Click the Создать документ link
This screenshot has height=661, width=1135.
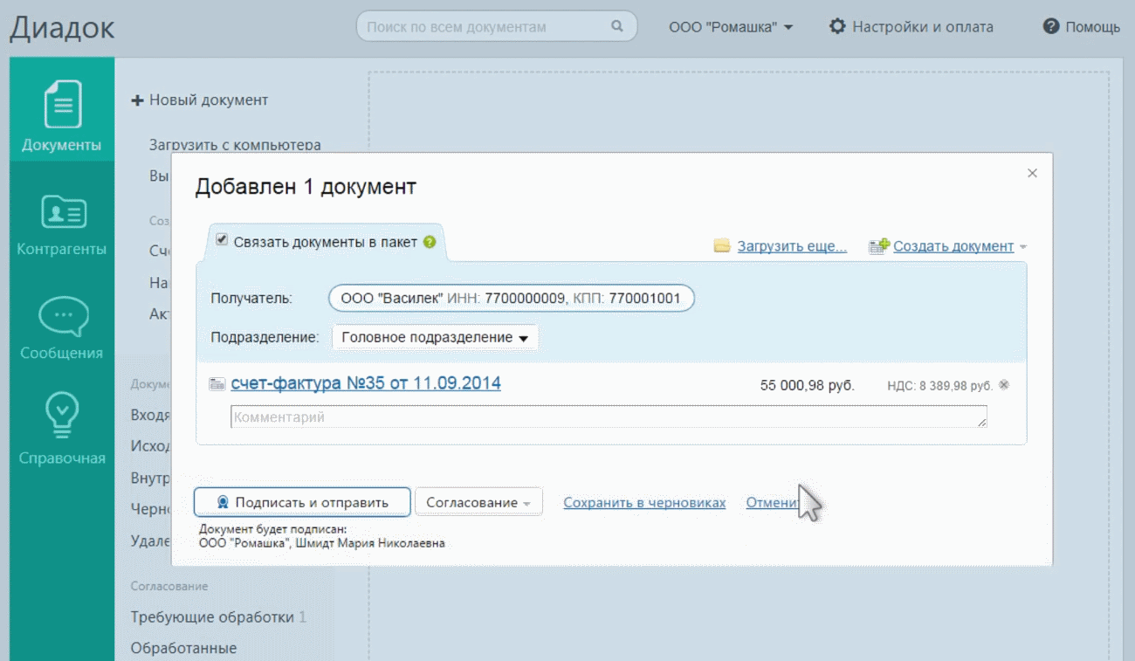pyautogui.click(x=953, y=246)
